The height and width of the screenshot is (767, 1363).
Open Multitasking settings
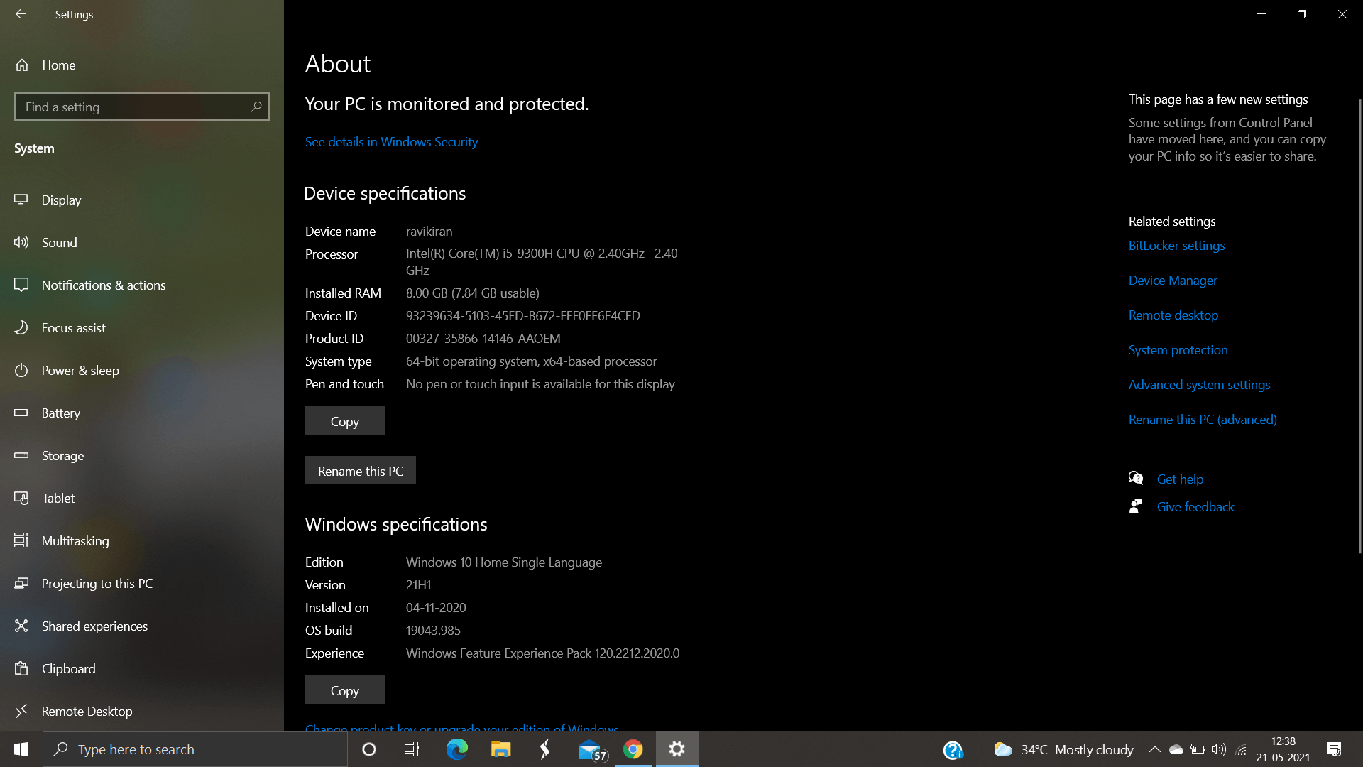[x=142, y=540]
